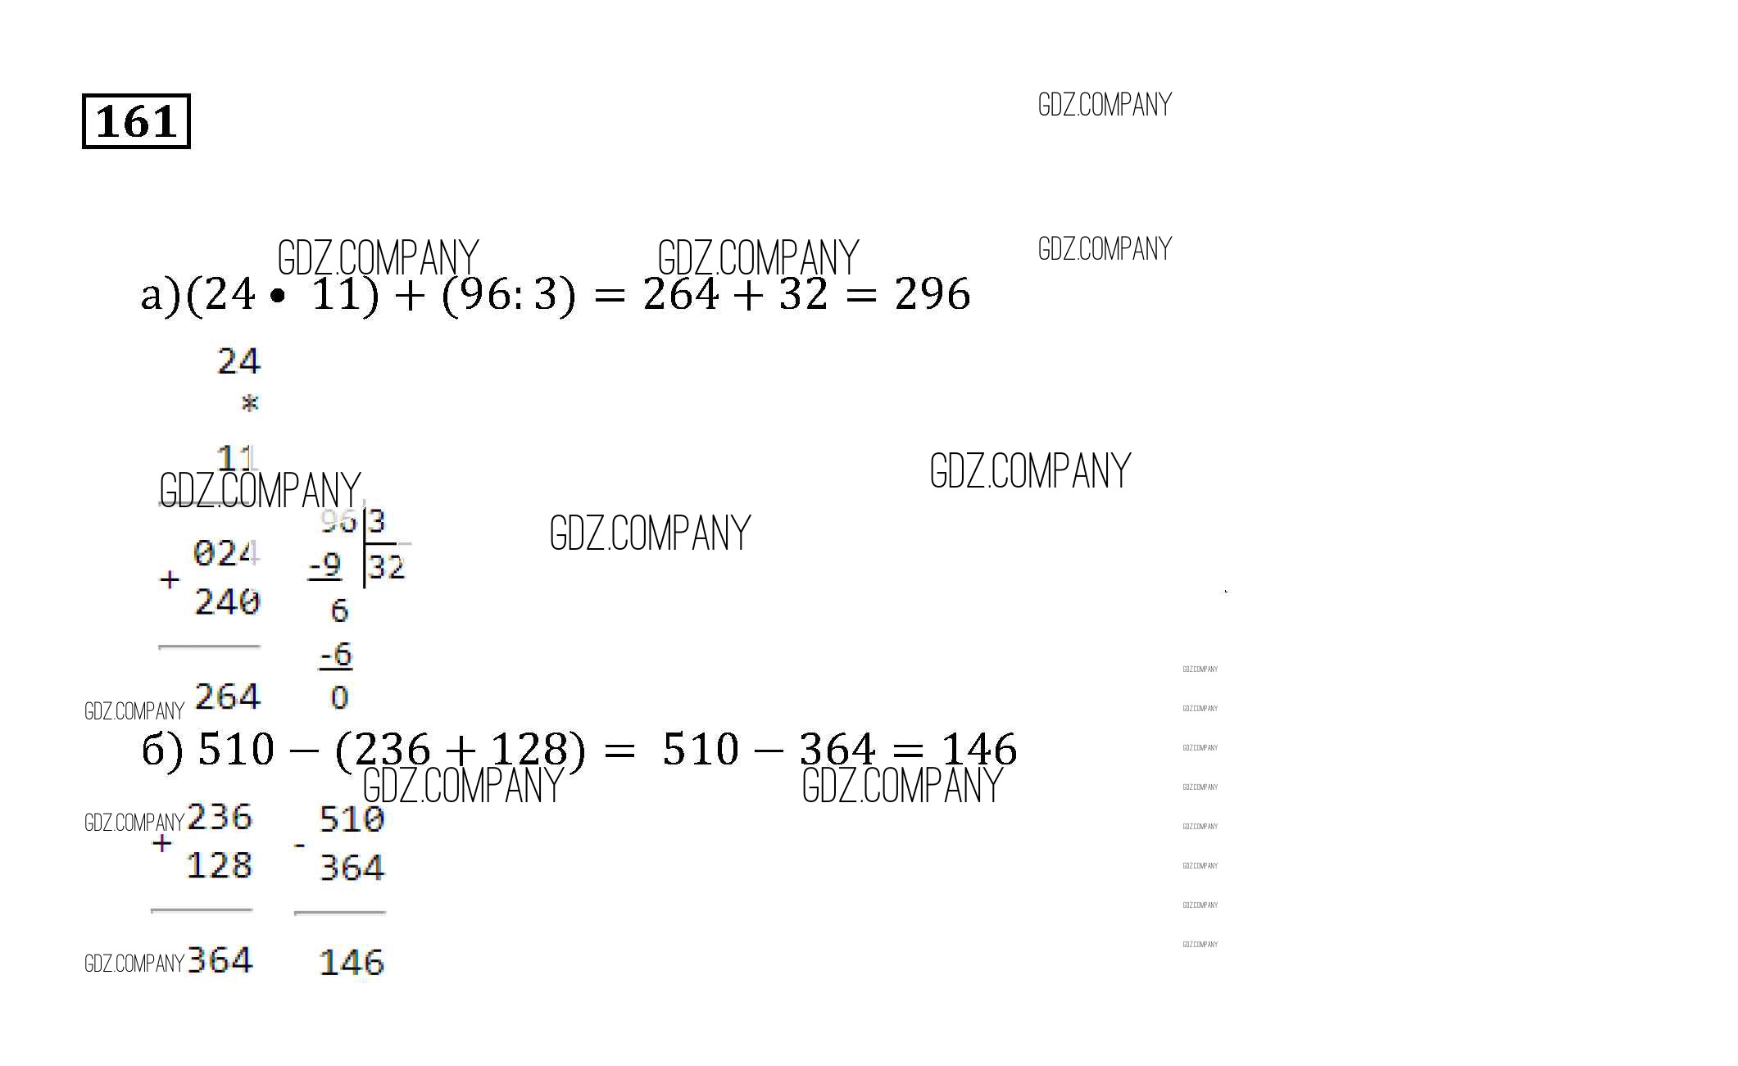Image resolution: width=1738 pixels, height=1066 pixels.
Task: Click the (96:3) term in equation а
Action: pyautogui.click(x=509, y=295)
